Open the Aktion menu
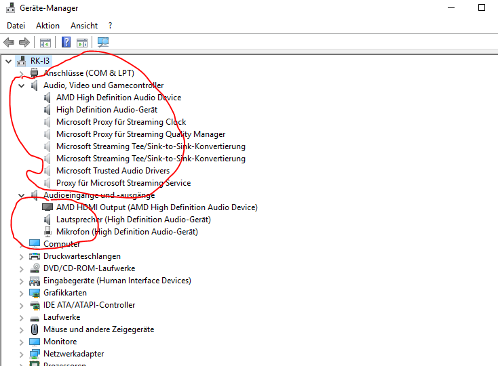The image size is (498, 366). tap(47, 26)
